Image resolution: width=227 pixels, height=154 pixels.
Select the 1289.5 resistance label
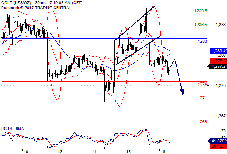click(201, 11)
